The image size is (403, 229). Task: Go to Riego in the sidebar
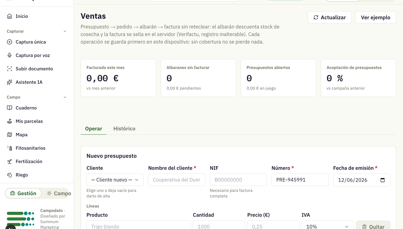point(37,175)
